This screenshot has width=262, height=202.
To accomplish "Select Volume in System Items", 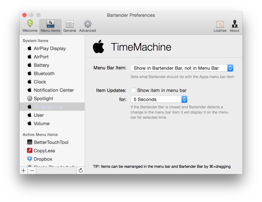I will pyautogui.click(x=52, y=124).
